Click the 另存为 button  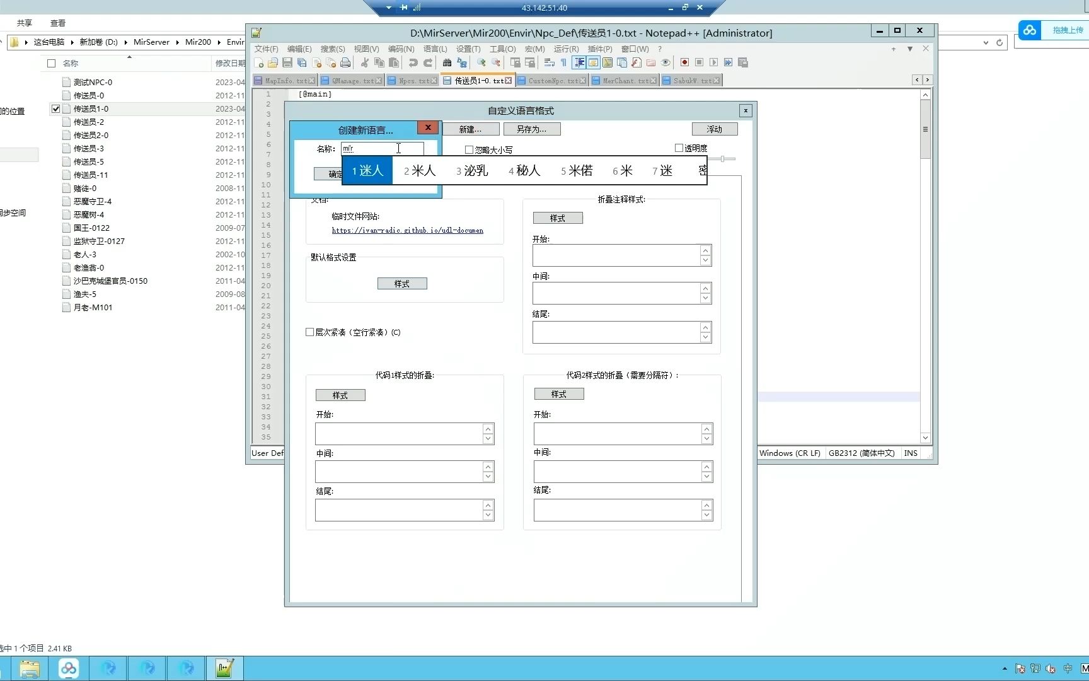531,129
